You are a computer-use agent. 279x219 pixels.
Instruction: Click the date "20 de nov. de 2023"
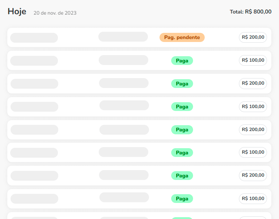(55, 13)
